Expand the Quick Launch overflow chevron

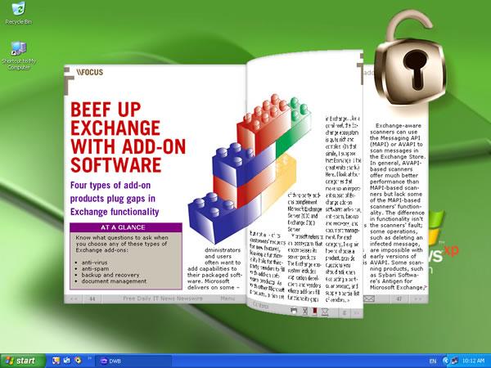pyautogui.click(x=89, y=358)
